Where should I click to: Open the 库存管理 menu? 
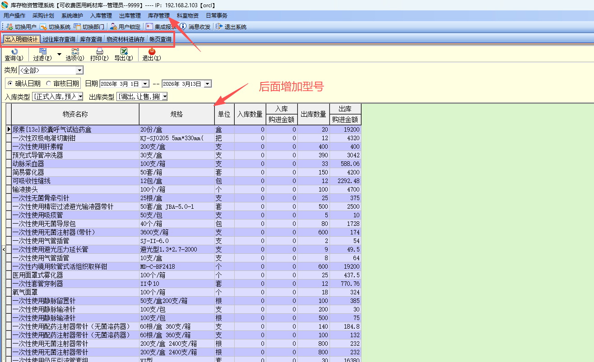pyautogui.click(x=159, y=15)
